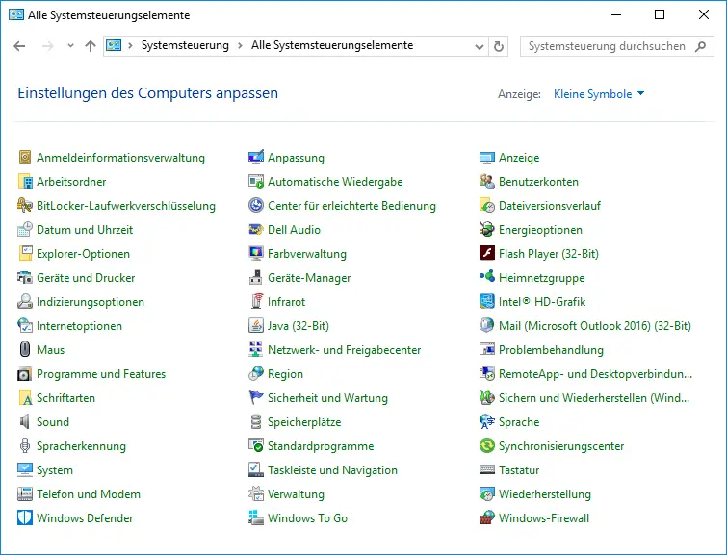
Task: Open the Anmeldeinformationsverwaltung safe icon
Action: [25, 158]
